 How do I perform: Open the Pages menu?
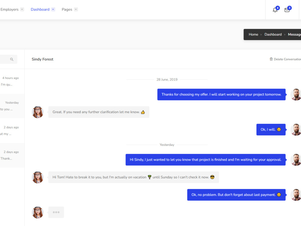pyautogui.click(x=67, y=9)
